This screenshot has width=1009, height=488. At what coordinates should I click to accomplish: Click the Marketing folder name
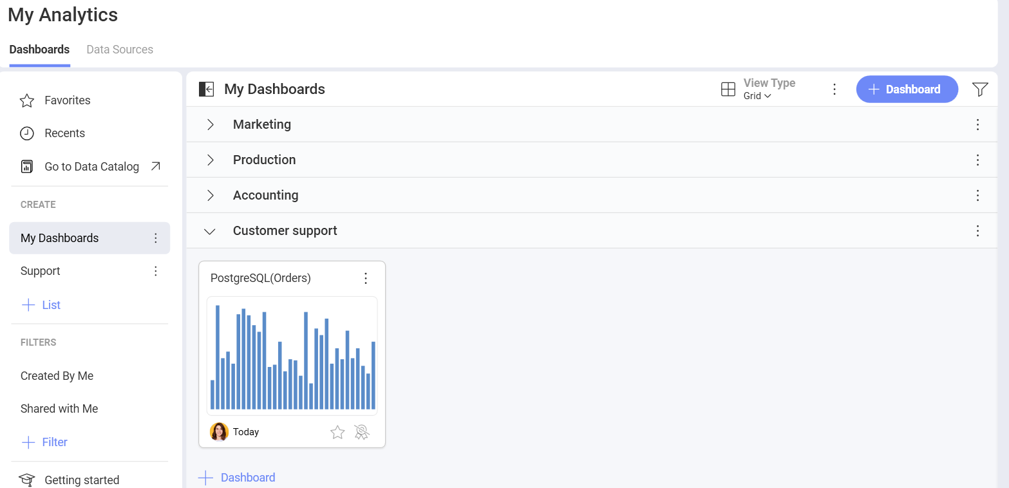pos(262,125)
